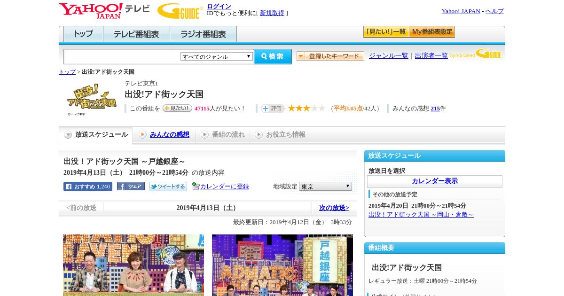Open the 地域設定 東京 dropdown
This screenshot has height=296, width=564.
click(325, 187)
